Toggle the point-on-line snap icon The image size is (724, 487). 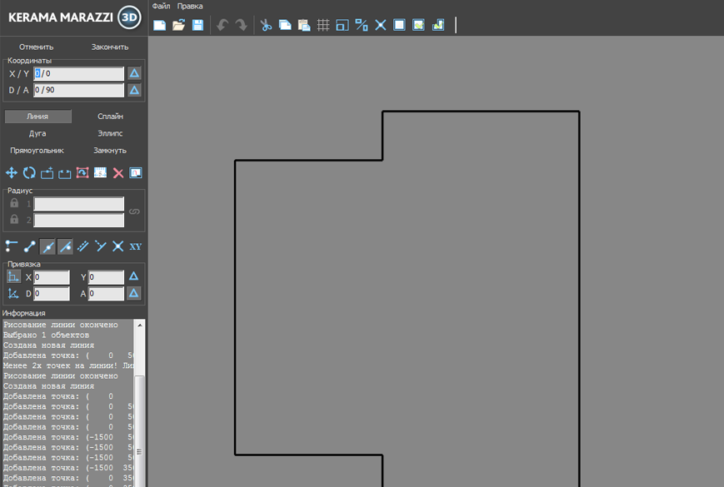65,246
